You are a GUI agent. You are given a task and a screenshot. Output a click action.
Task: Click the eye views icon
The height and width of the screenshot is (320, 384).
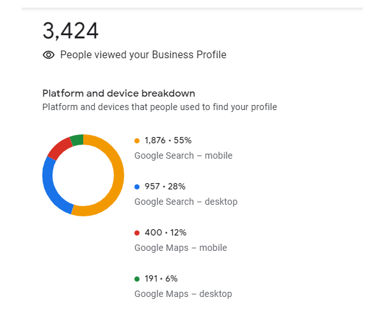[49, 55]
